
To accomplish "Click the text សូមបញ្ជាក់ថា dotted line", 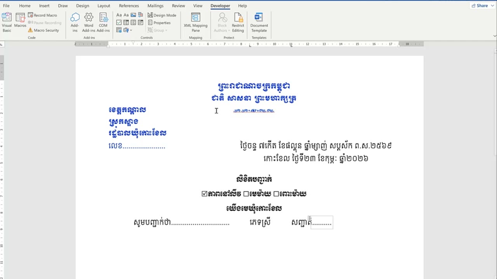I will pyautogui.click(x=181, y=222).
